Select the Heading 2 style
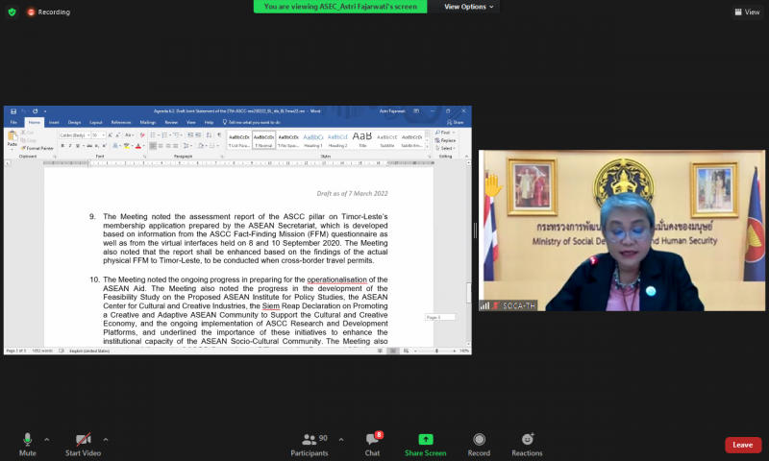This screenshot has width=769, height=461. click(337, 139)
